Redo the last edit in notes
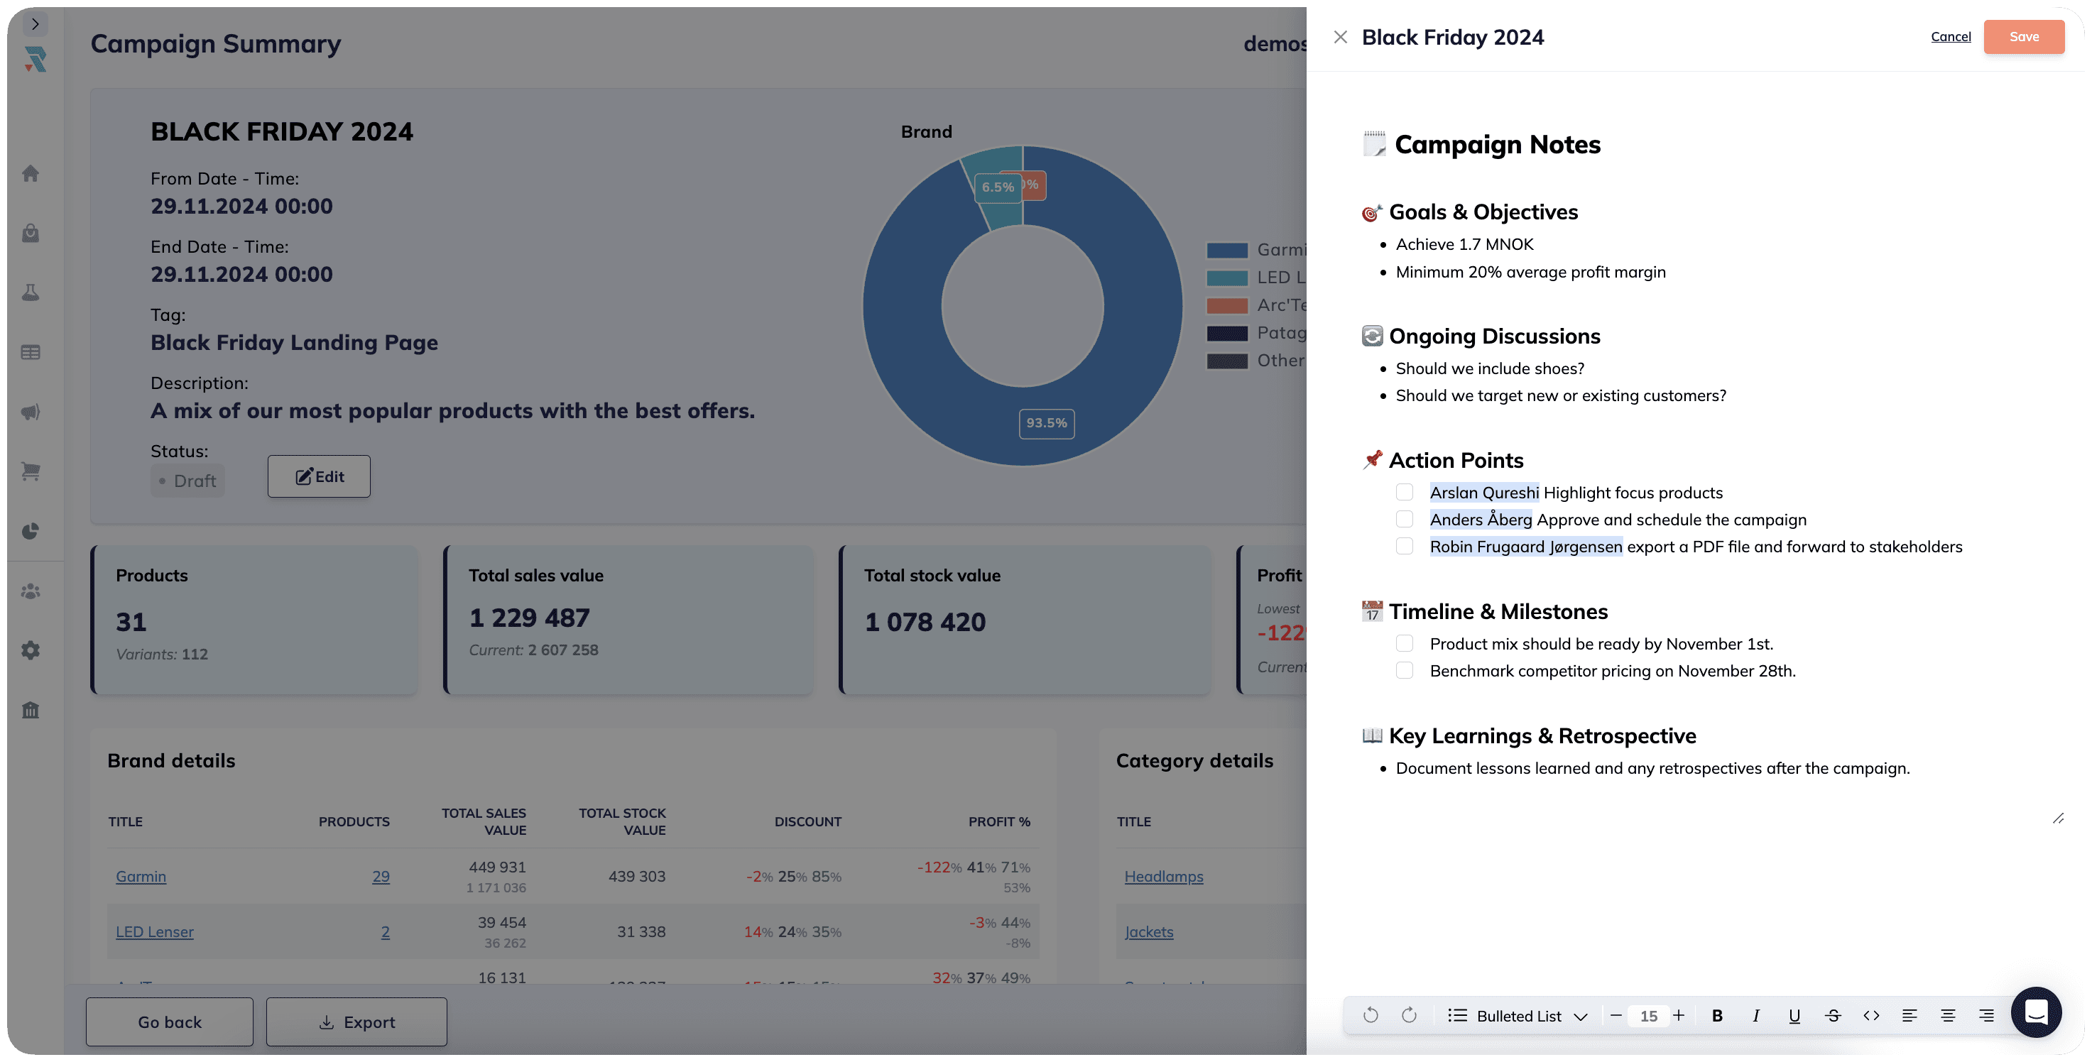The height and width of the screenshot is (1062, 2092). tap(1409, 1016)
